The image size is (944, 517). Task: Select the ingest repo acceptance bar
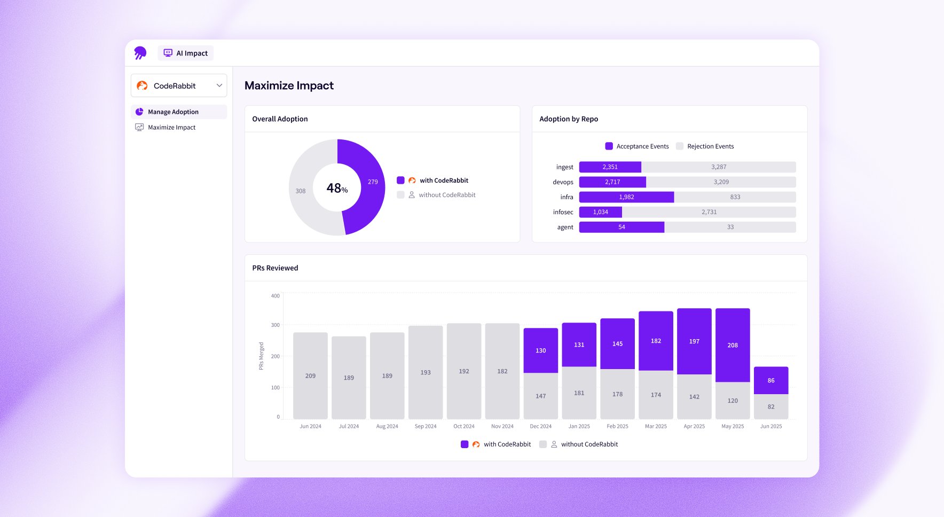click(609, 167)
